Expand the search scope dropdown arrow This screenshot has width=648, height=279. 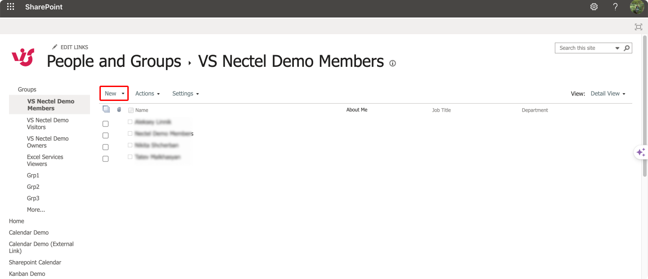tap(617, 48)
